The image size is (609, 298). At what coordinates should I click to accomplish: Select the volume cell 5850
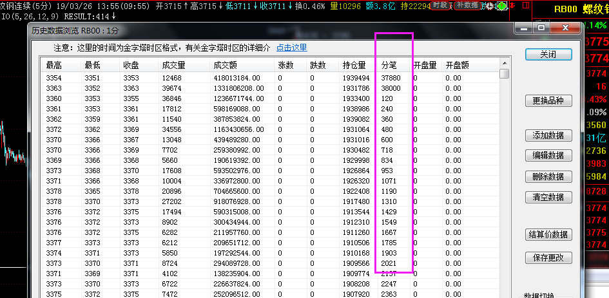tap(169, 253)
